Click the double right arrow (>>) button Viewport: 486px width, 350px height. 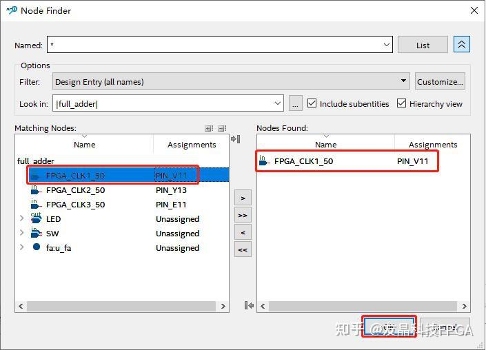click(x=243, y=215)
